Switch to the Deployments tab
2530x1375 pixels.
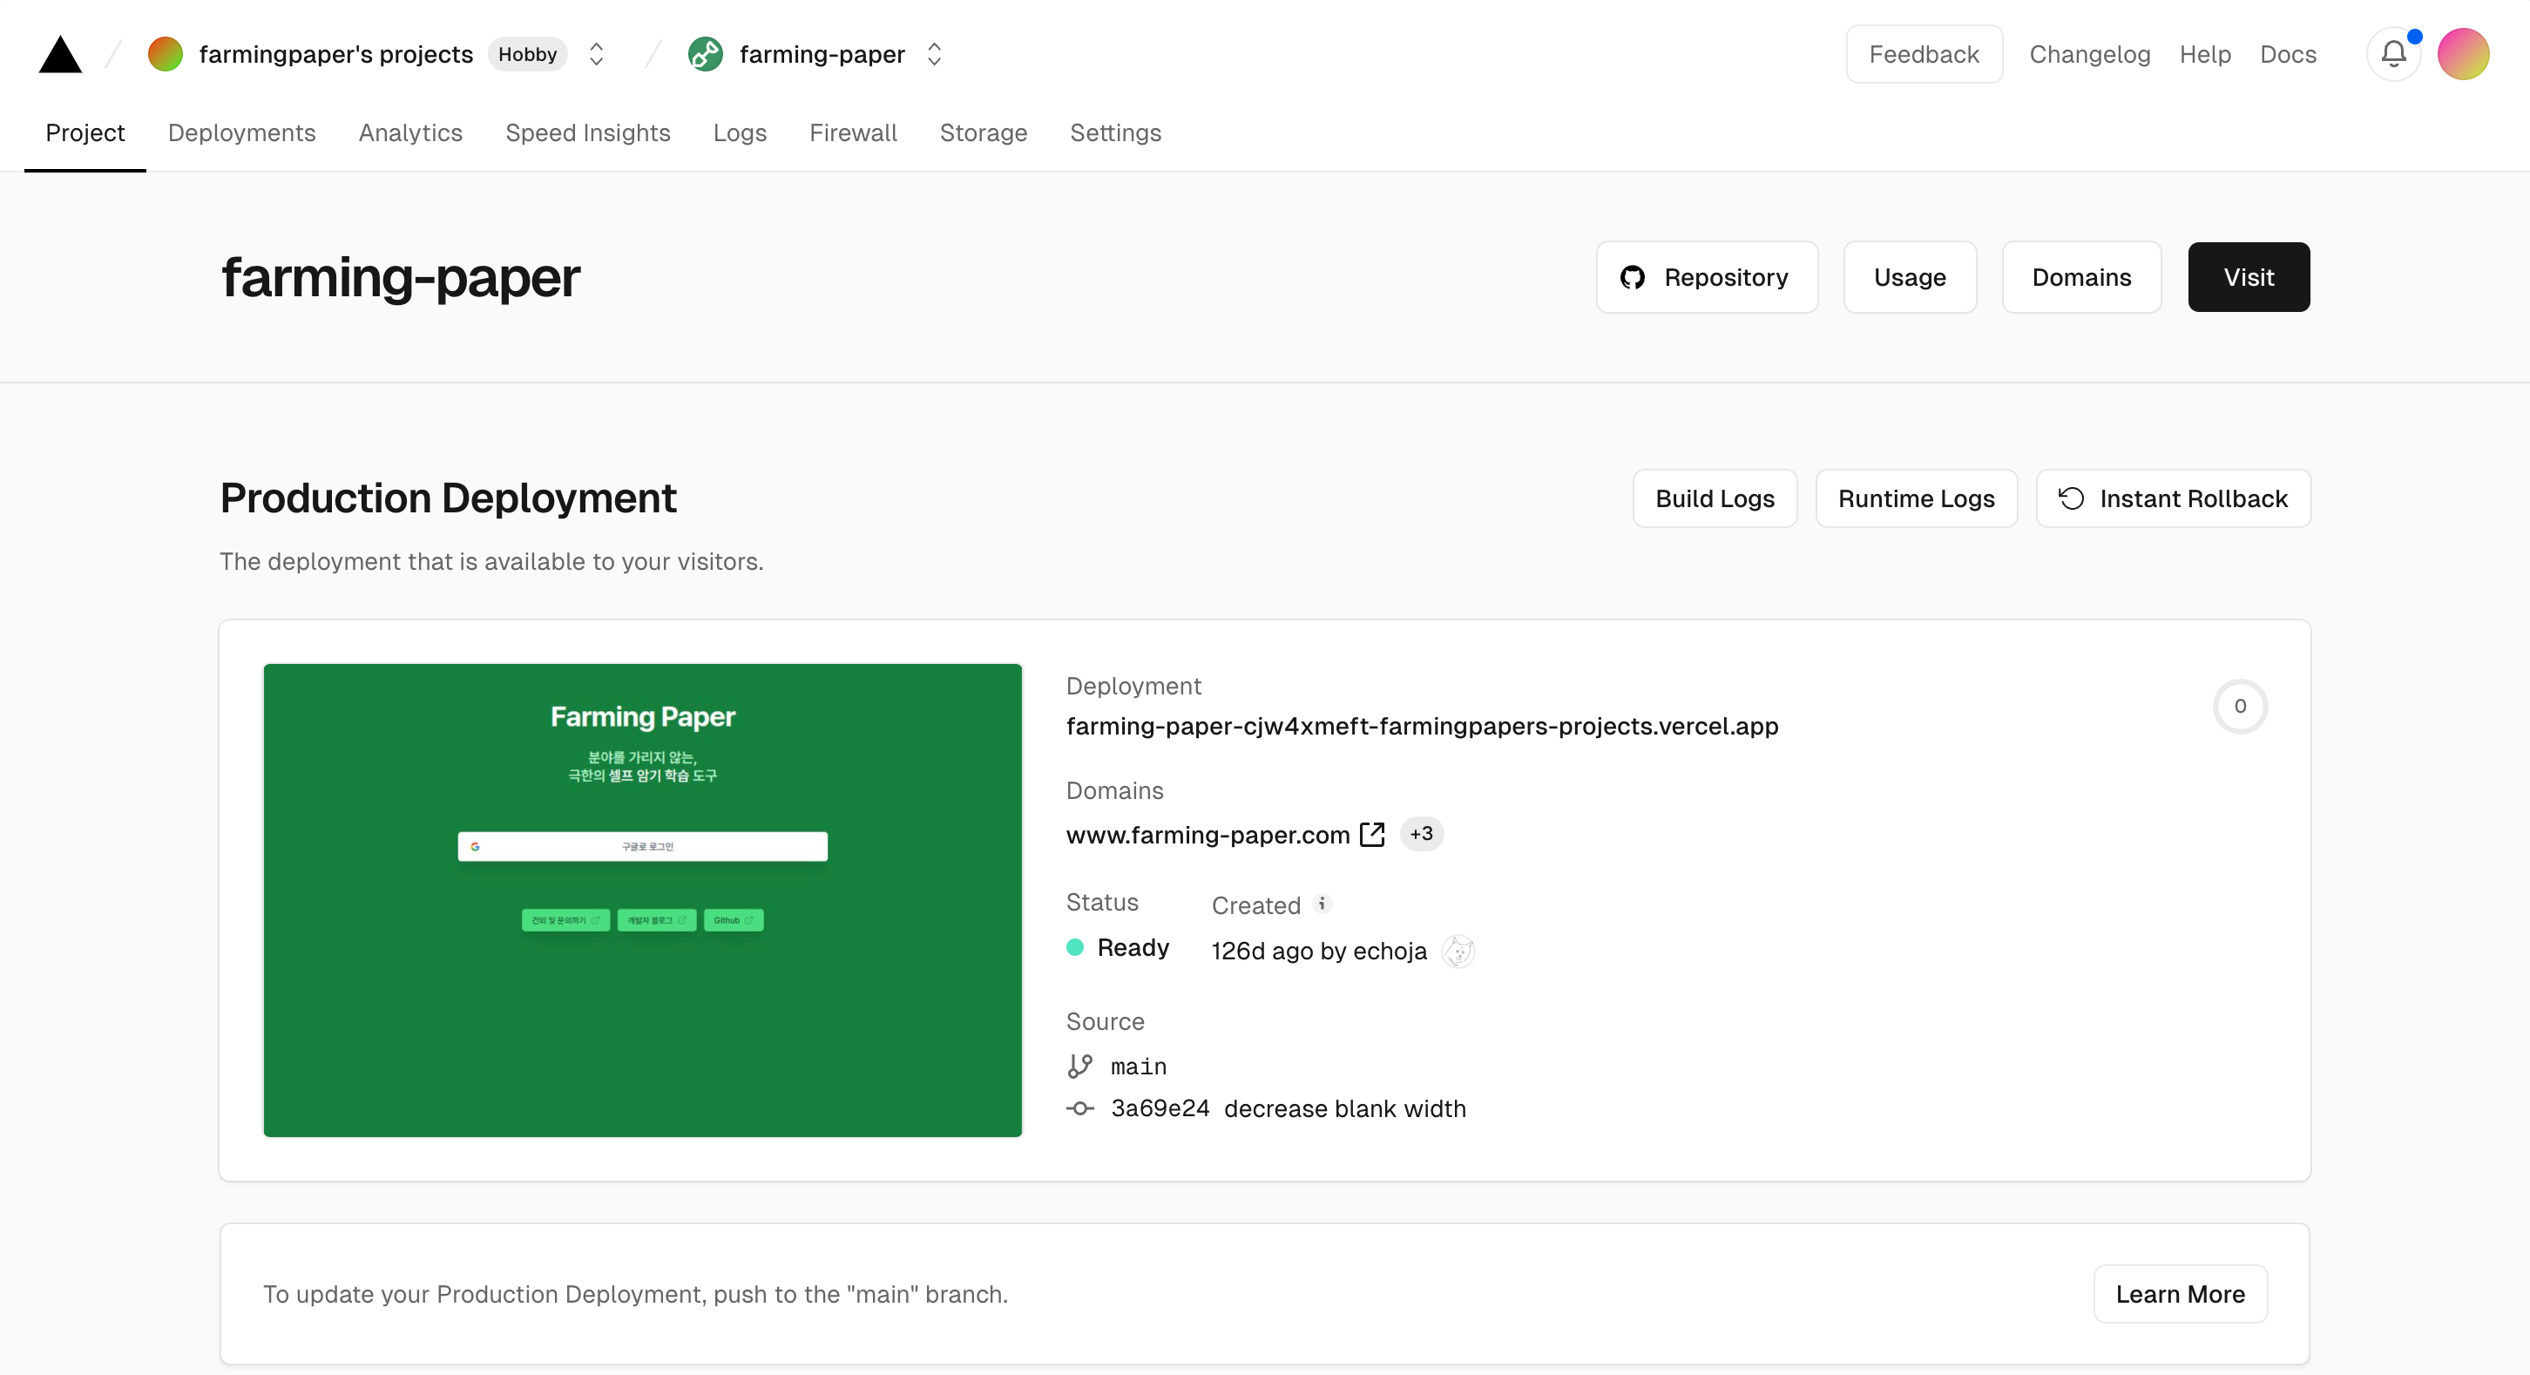coord(241,132)
